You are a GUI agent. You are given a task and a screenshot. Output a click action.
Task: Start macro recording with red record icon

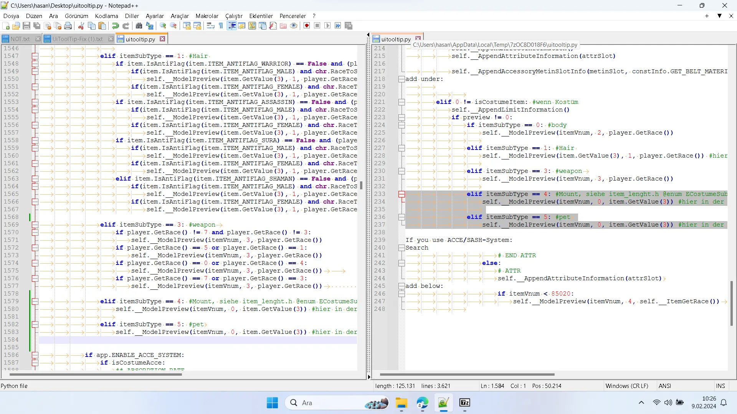click(x=307, y=26)
